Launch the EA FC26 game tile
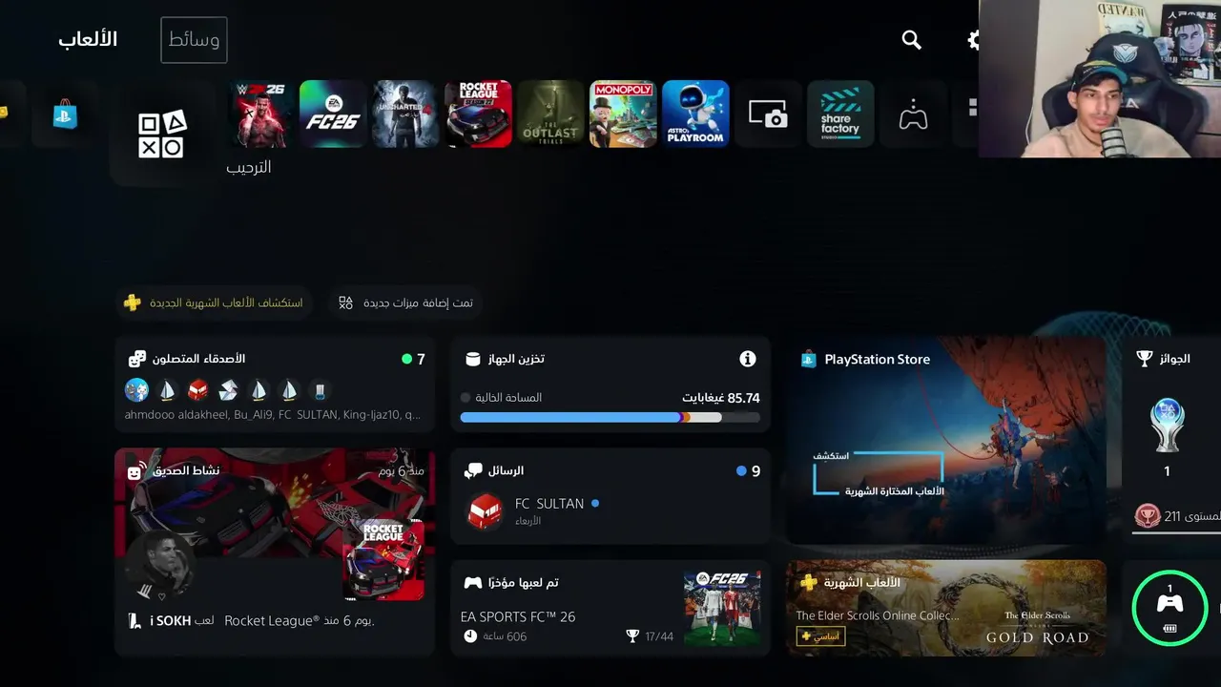 click(333, 114)
